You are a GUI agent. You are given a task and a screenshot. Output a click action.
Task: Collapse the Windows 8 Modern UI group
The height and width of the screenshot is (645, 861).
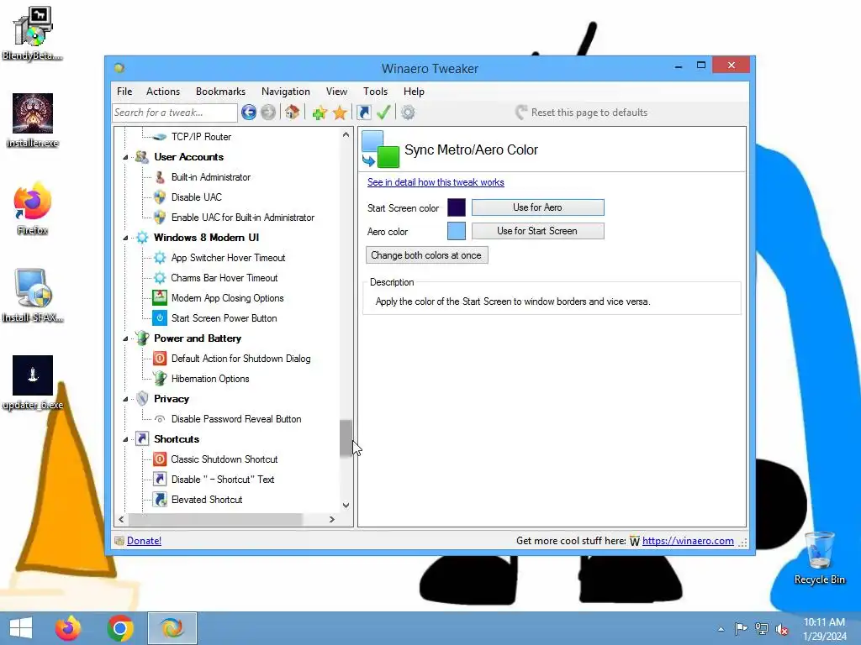[125, 238]
